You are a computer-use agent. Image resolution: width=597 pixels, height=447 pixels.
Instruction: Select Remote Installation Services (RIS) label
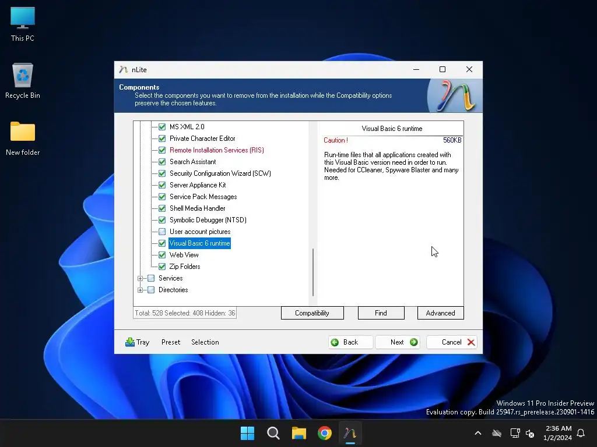click(217, 150)
